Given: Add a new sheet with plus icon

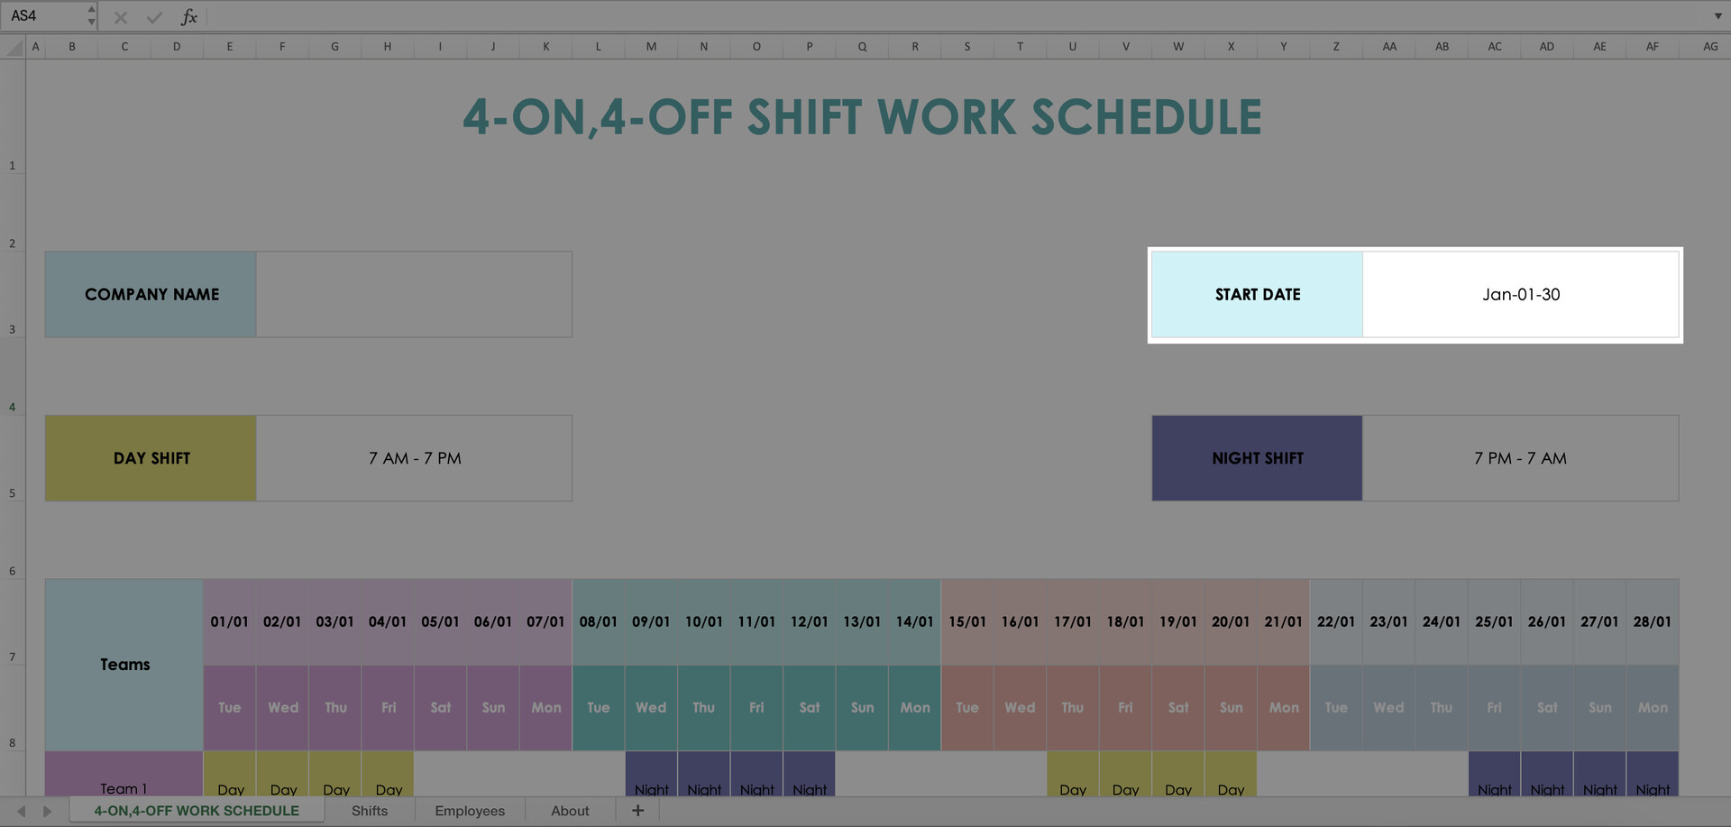Looking at the screenshot, I should click(x=637, y=811).
